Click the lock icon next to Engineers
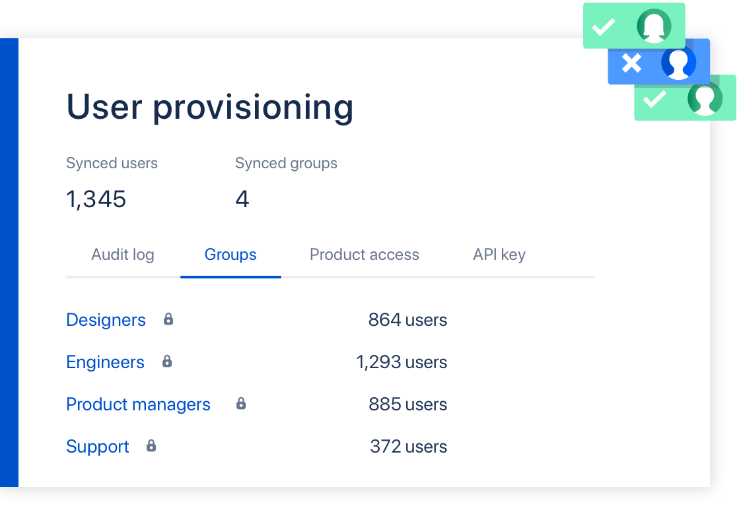 pos(167,362)
